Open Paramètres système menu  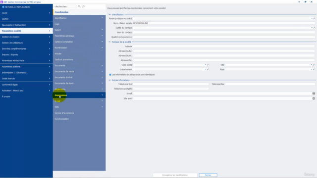(x=26, y=67)
